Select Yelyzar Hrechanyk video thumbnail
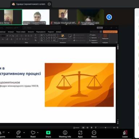 pos(63,17)
